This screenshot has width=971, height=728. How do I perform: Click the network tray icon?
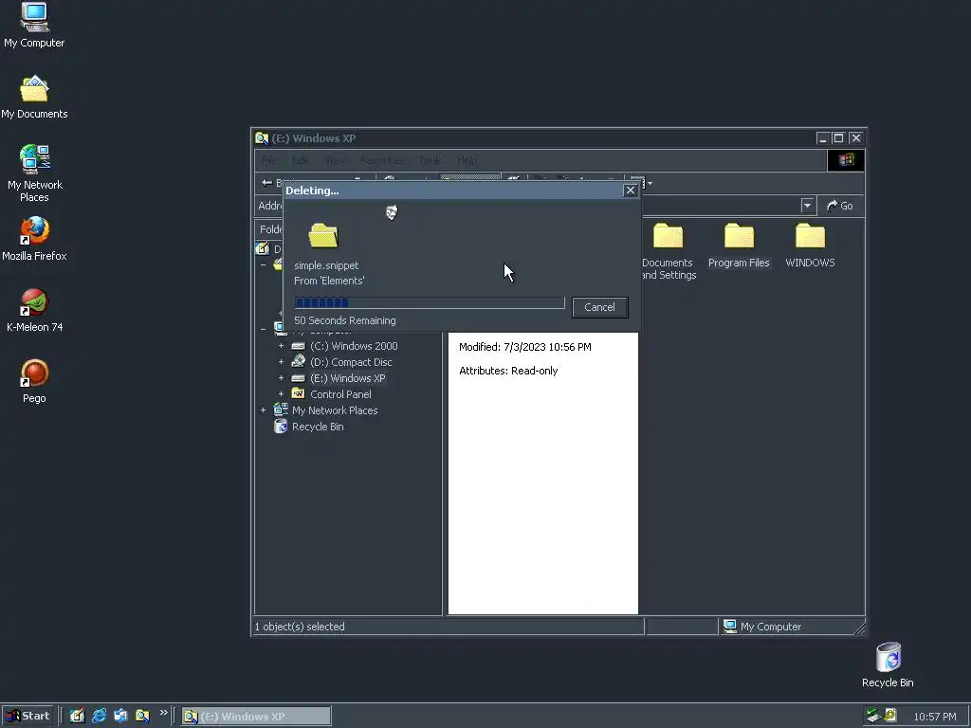pos(872,716)
